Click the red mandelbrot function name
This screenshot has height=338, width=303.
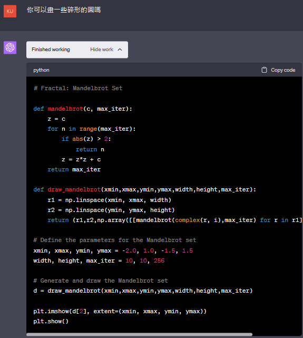(65, 109)
